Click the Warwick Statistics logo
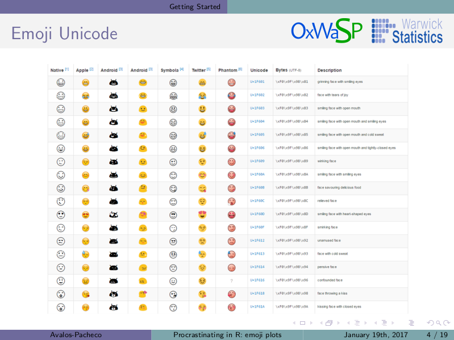 pos(407,31)
